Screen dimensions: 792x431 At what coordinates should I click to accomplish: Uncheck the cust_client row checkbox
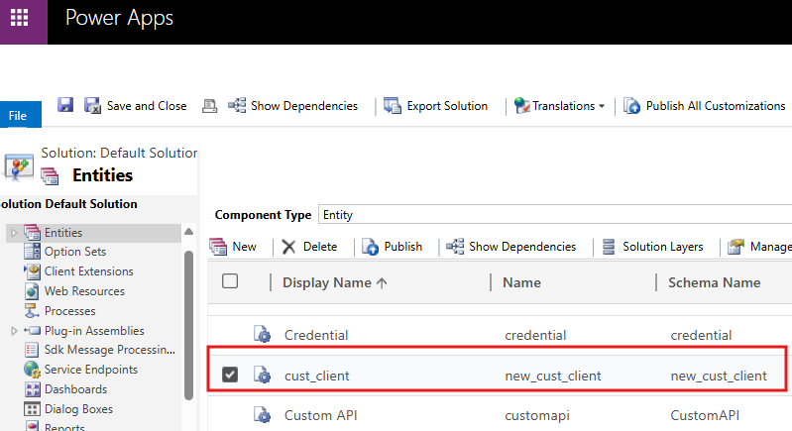tap(230, 375)
